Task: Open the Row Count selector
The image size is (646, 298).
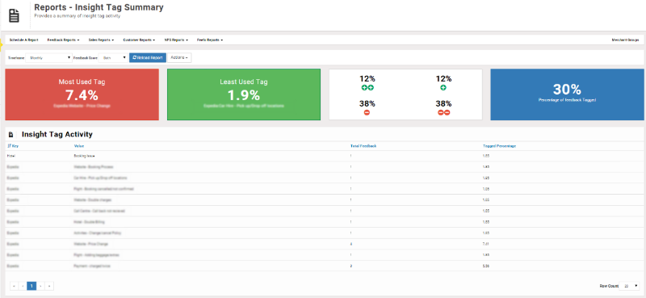Action: (630, 286)
